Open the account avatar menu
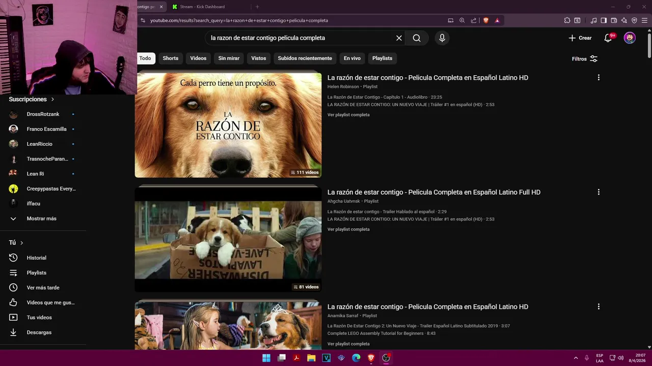 [630, 38]
